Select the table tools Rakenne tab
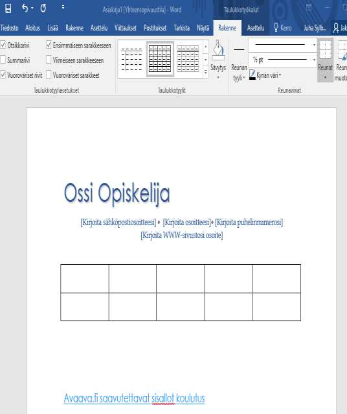Screen dimensions: 347x414 [x=227, y=28]
